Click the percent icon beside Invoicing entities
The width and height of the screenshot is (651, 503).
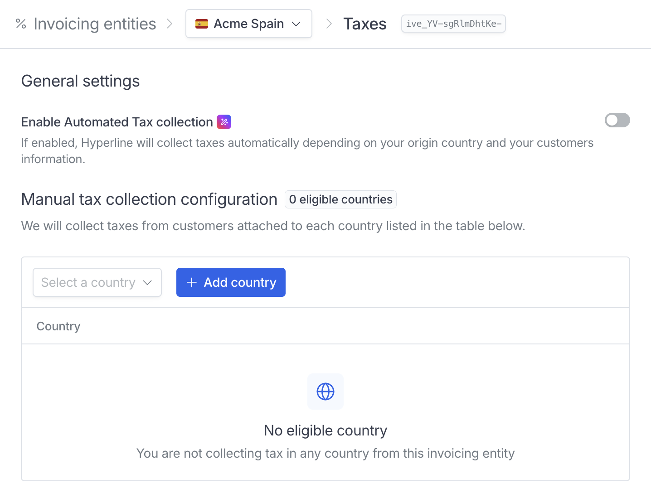(21, 24)
